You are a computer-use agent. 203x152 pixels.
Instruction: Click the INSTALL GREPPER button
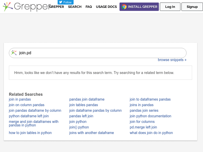click(139, 7)
